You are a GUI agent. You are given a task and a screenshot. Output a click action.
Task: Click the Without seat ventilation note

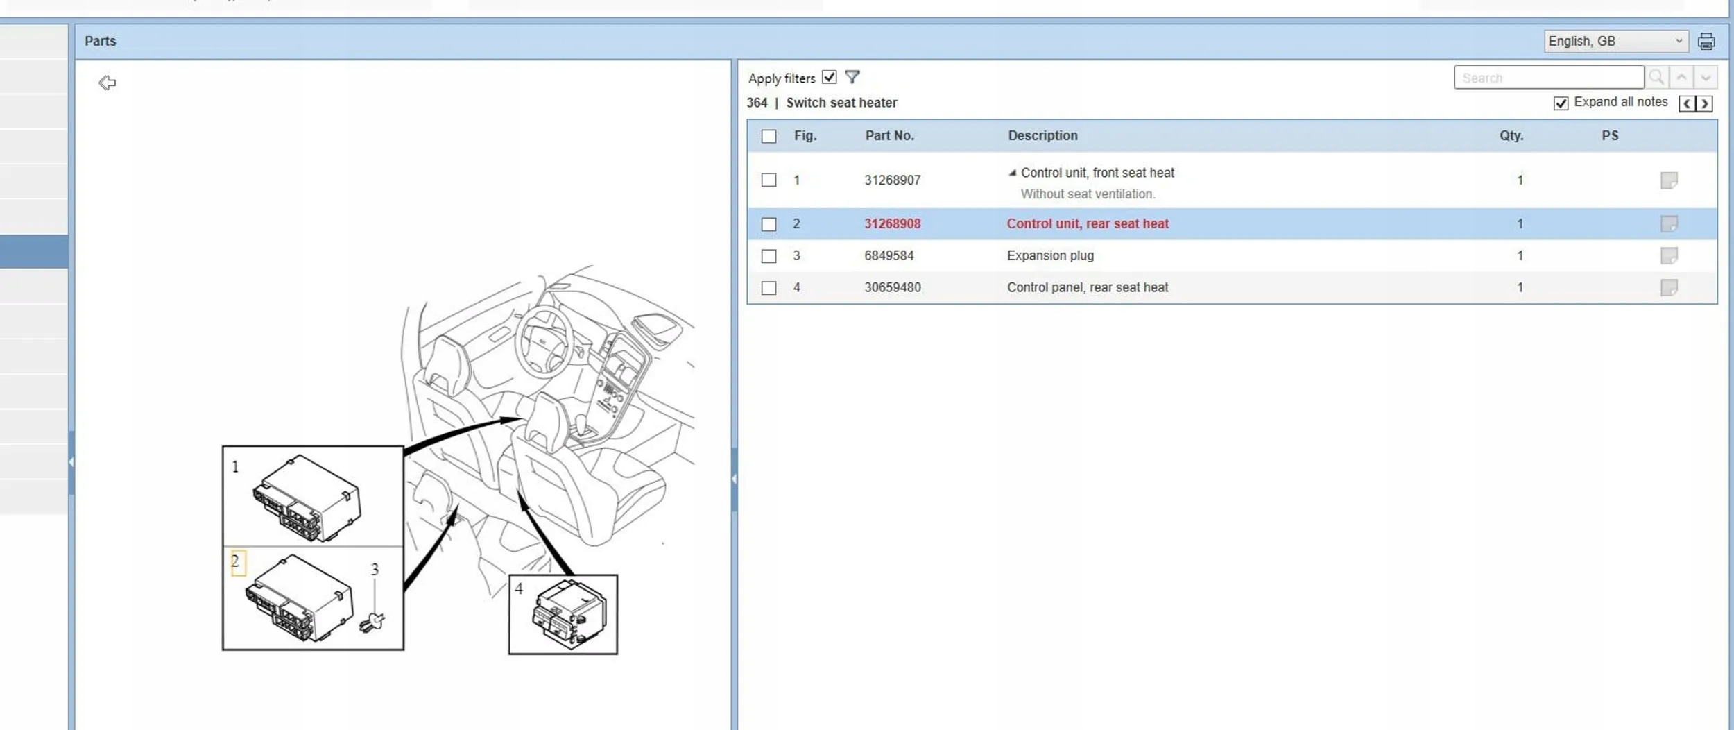[1088, 194]
